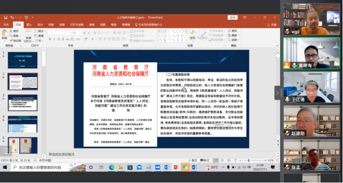
Task: Open File Explorer from the taskbar
Action: 121,168
